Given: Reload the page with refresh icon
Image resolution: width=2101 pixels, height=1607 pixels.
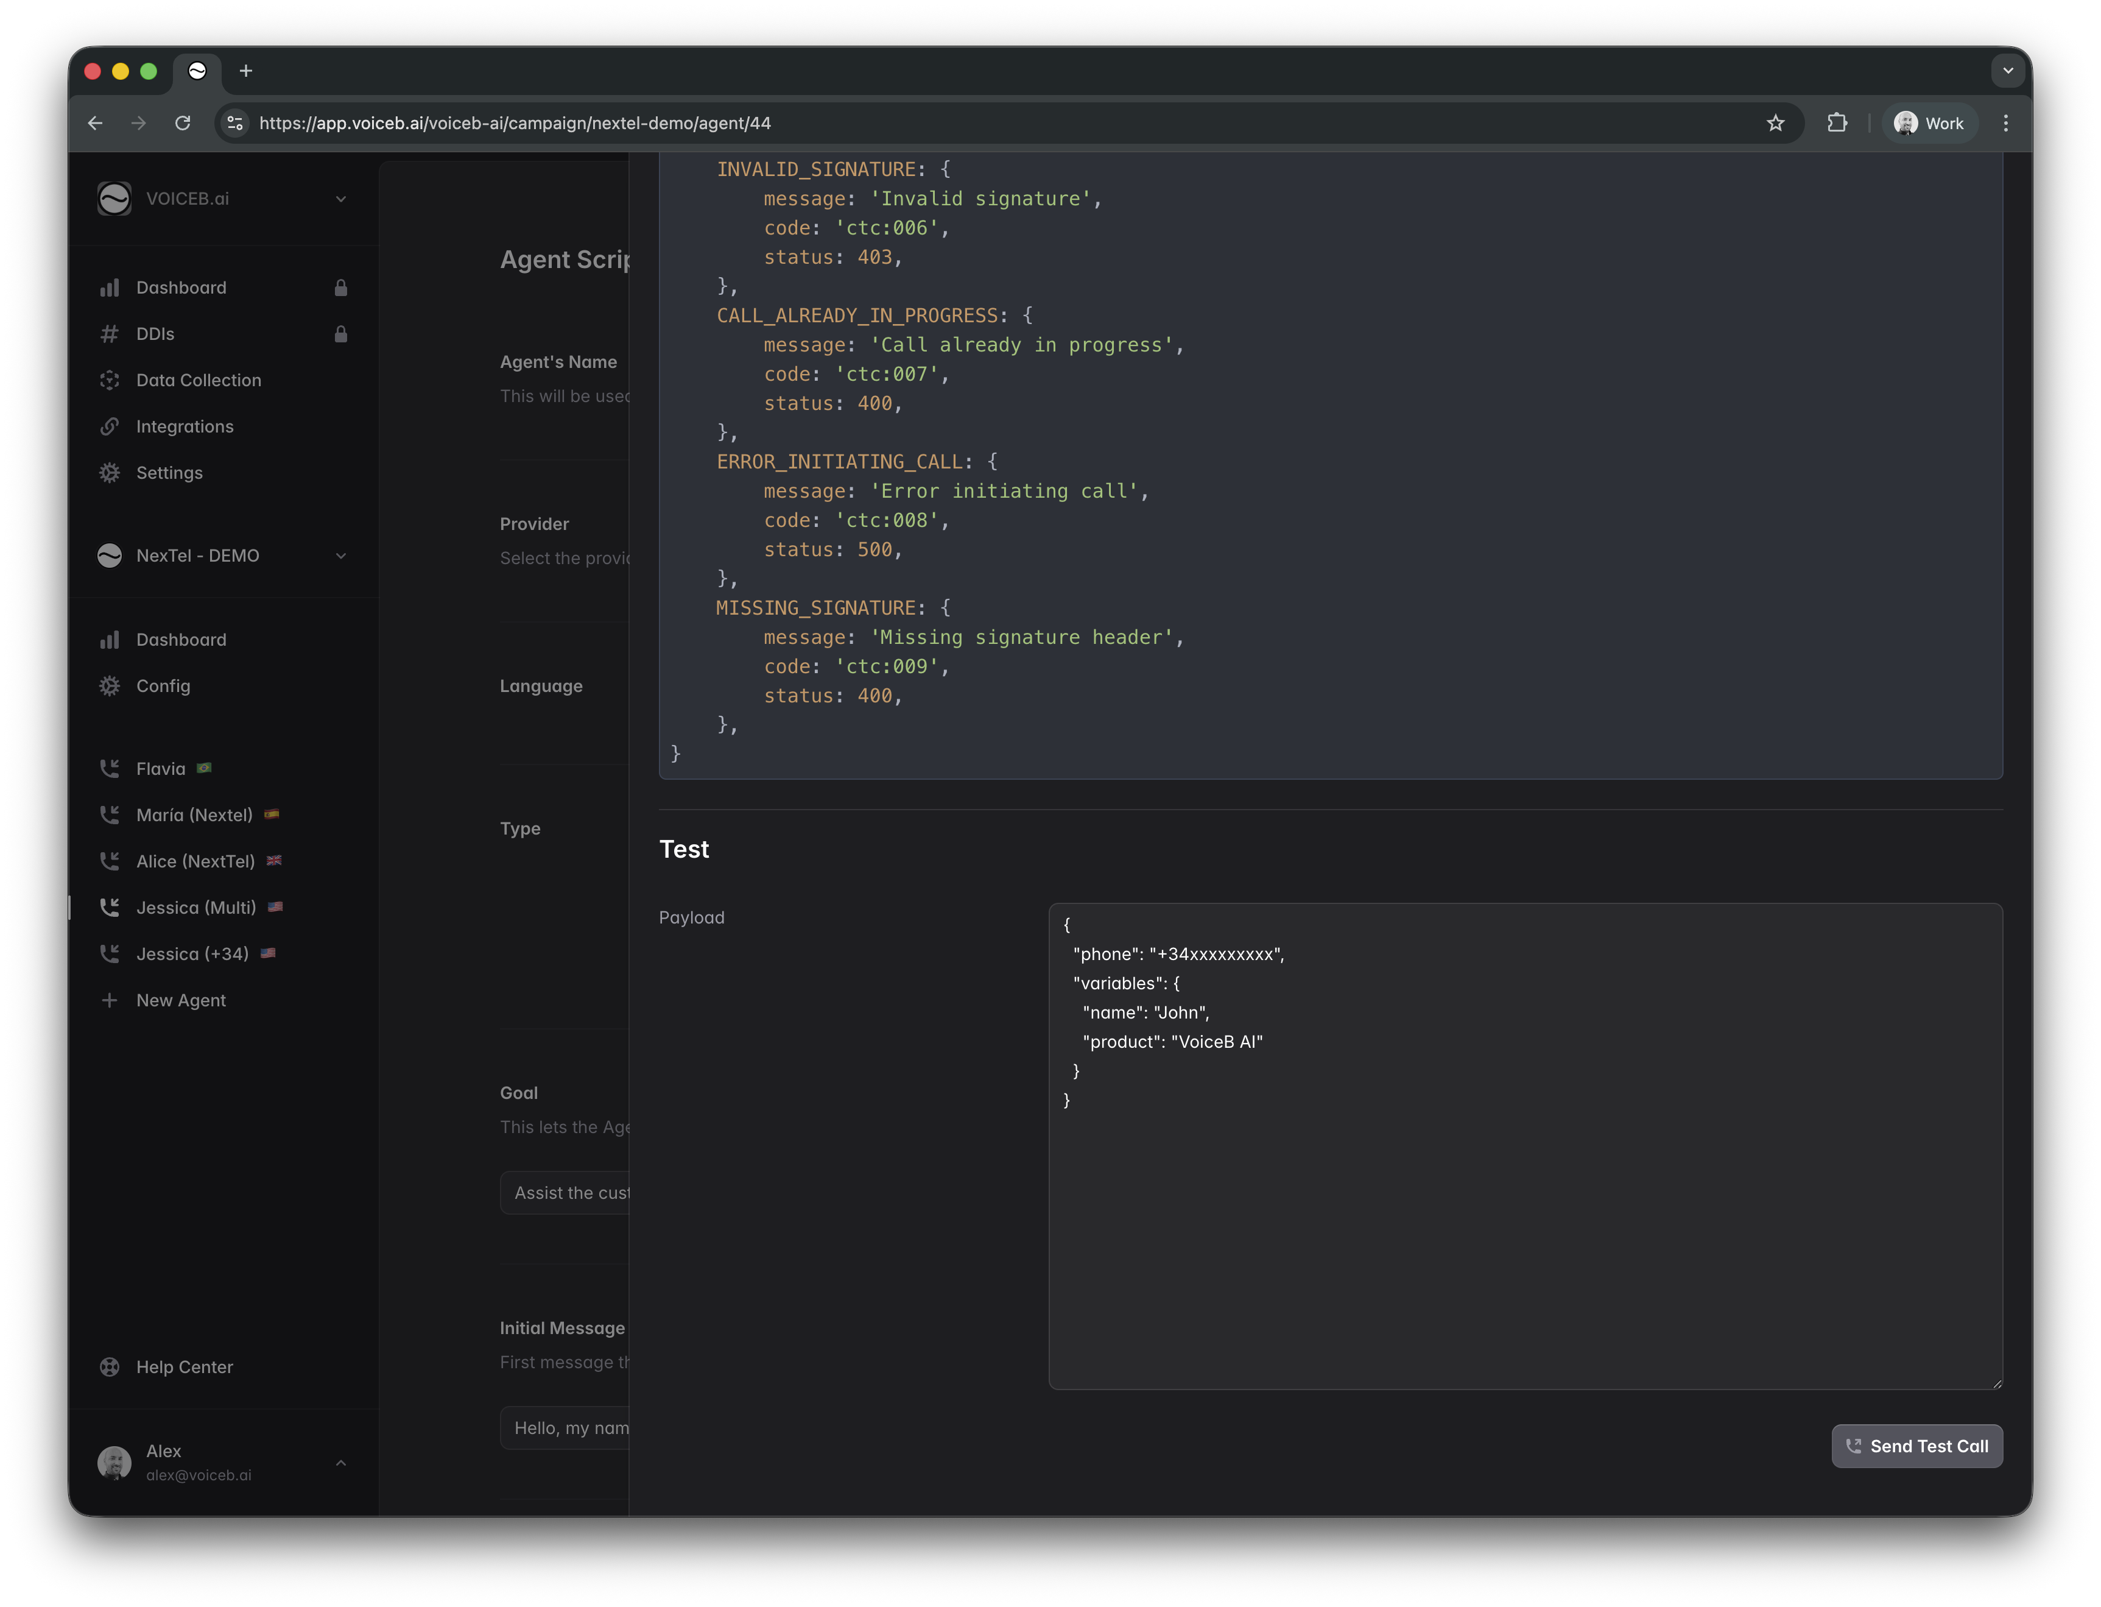Looking at the screenshot, I should coord(183,124).
